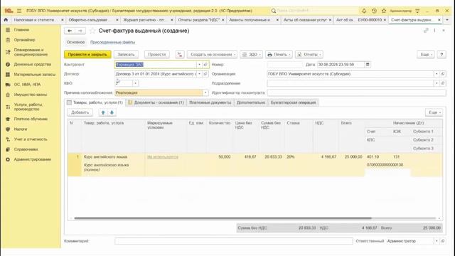Open the date calendar picker

(x=368, y=65)
